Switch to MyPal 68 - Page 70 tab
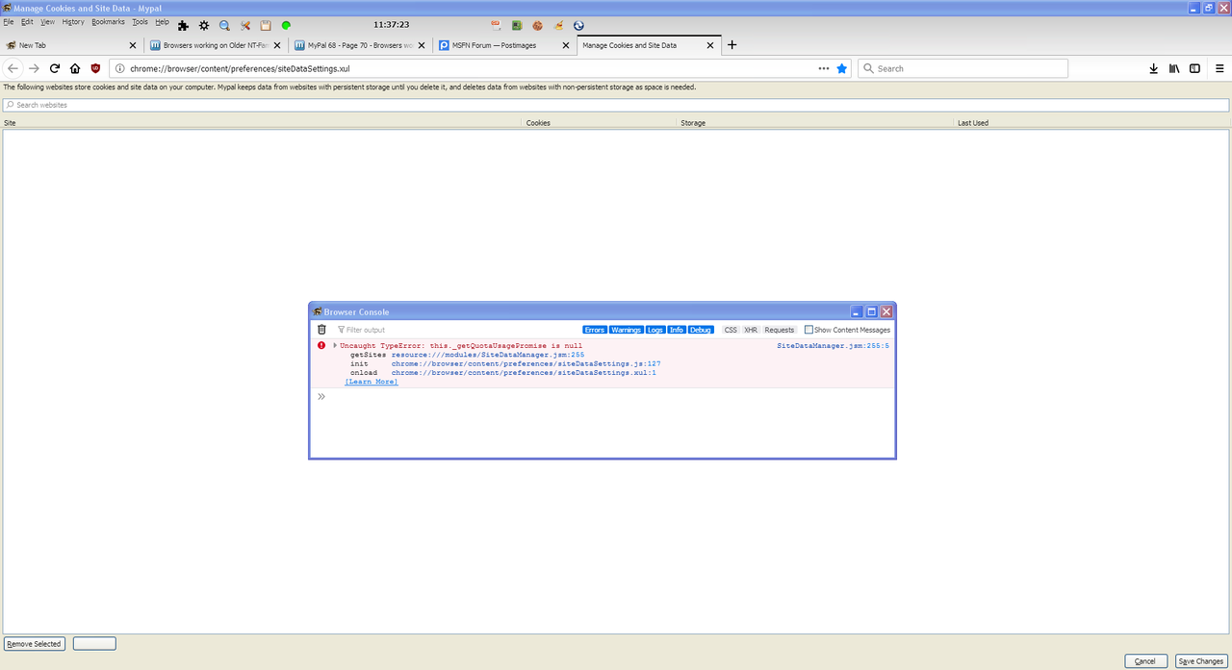The image size is (1232, 670). click(360, 45)
